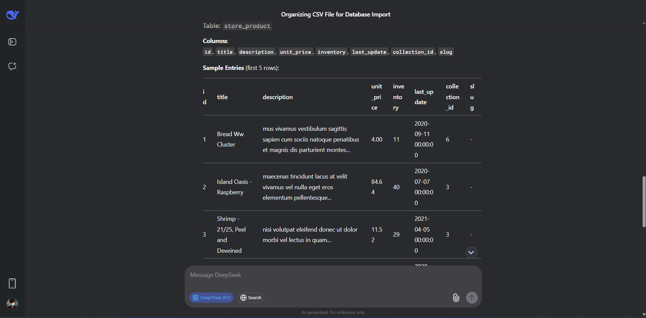646x318 pixels.
Task: Jump to bottom with the down-chevron button
Action: pyautogui.click(x=471, y=252)
